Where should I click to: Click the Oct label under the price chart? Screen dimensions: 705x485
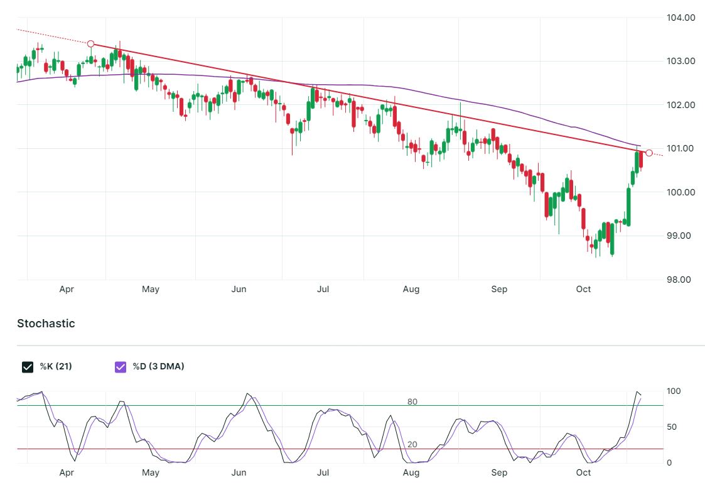[x=584, y=289]
